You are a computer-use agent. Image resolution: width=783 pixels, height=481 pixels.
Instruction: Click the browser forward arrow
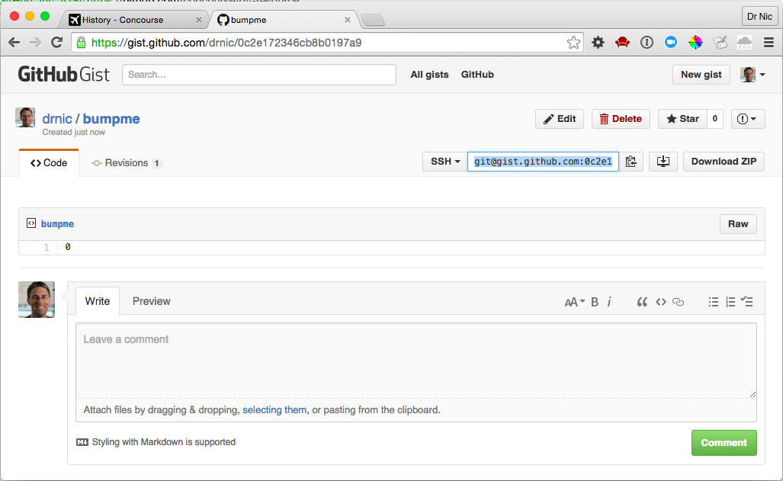tap(36, 43)
